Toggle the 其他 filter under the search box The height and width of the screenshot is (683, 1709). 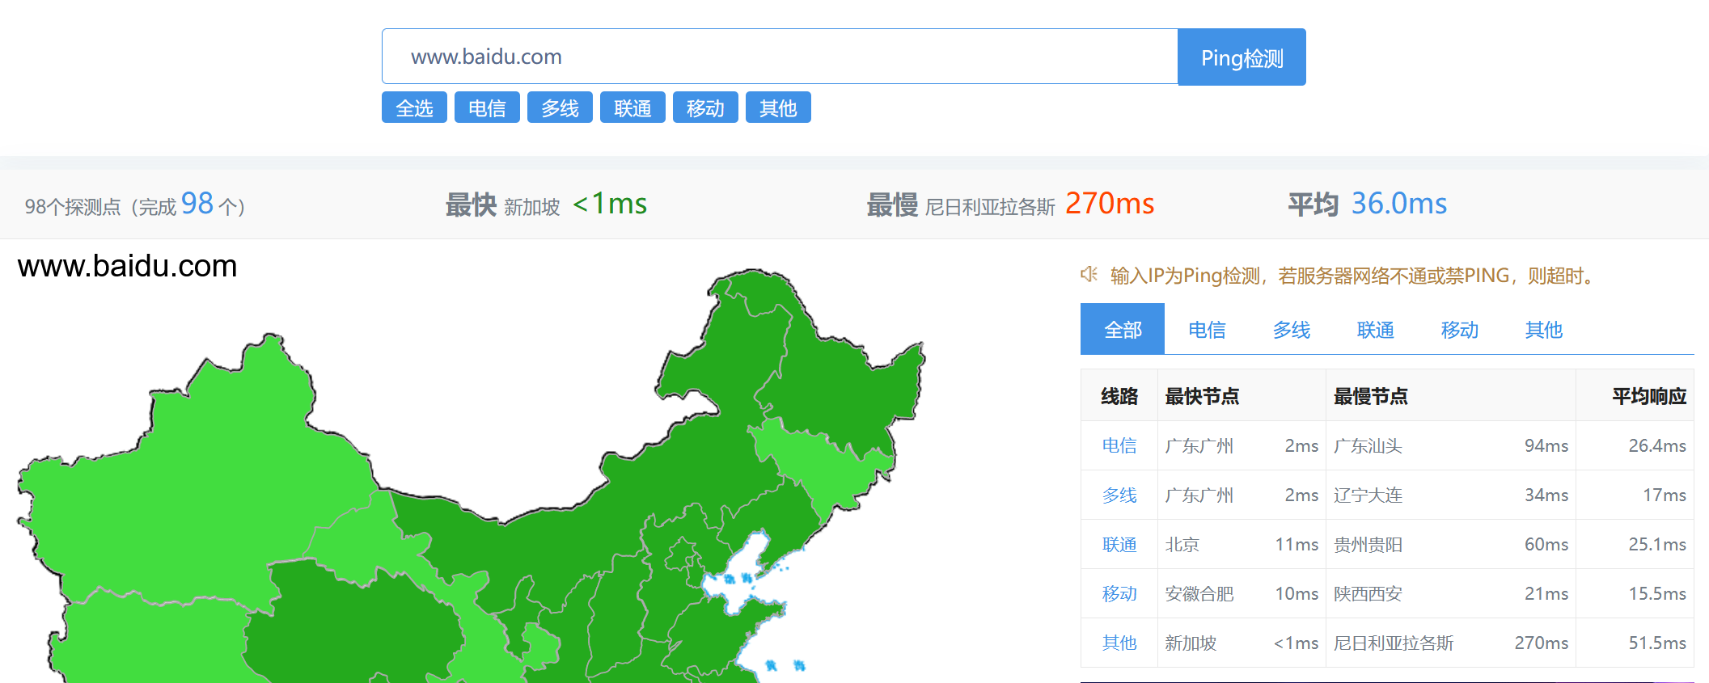point(778,108)
